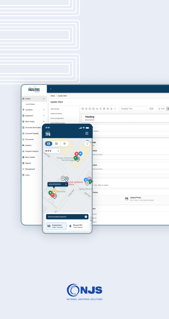Expand the map legend with the double chevron
The height and width of the screenshot is (319, 169).
point(58,151)
